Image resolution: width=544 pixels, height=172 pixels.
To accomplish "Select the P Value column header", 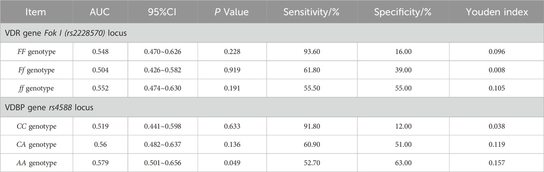I will coord(232,12).
